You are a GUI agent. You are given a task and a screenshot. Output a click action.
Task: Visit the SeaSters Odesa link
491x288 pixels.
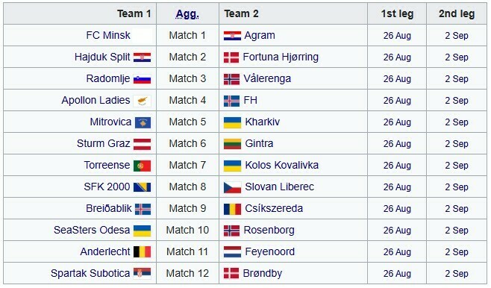click(92, 230)
